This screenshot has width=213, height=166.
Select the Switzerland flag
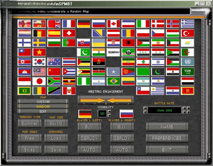[69, 33]
